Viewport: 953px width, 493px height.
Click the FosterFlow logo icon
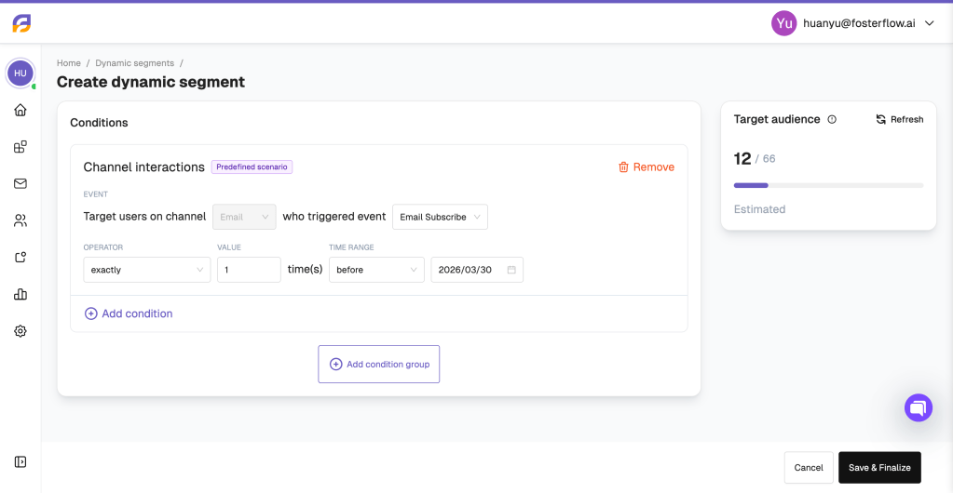(21, 23)
